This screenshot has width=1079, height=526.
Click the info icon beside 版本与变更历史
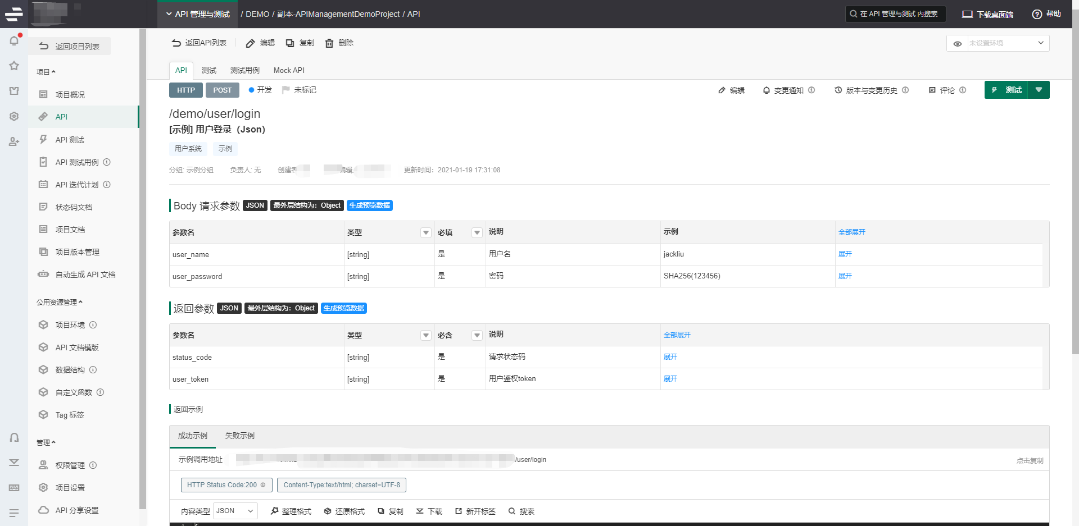pos(905,90)
